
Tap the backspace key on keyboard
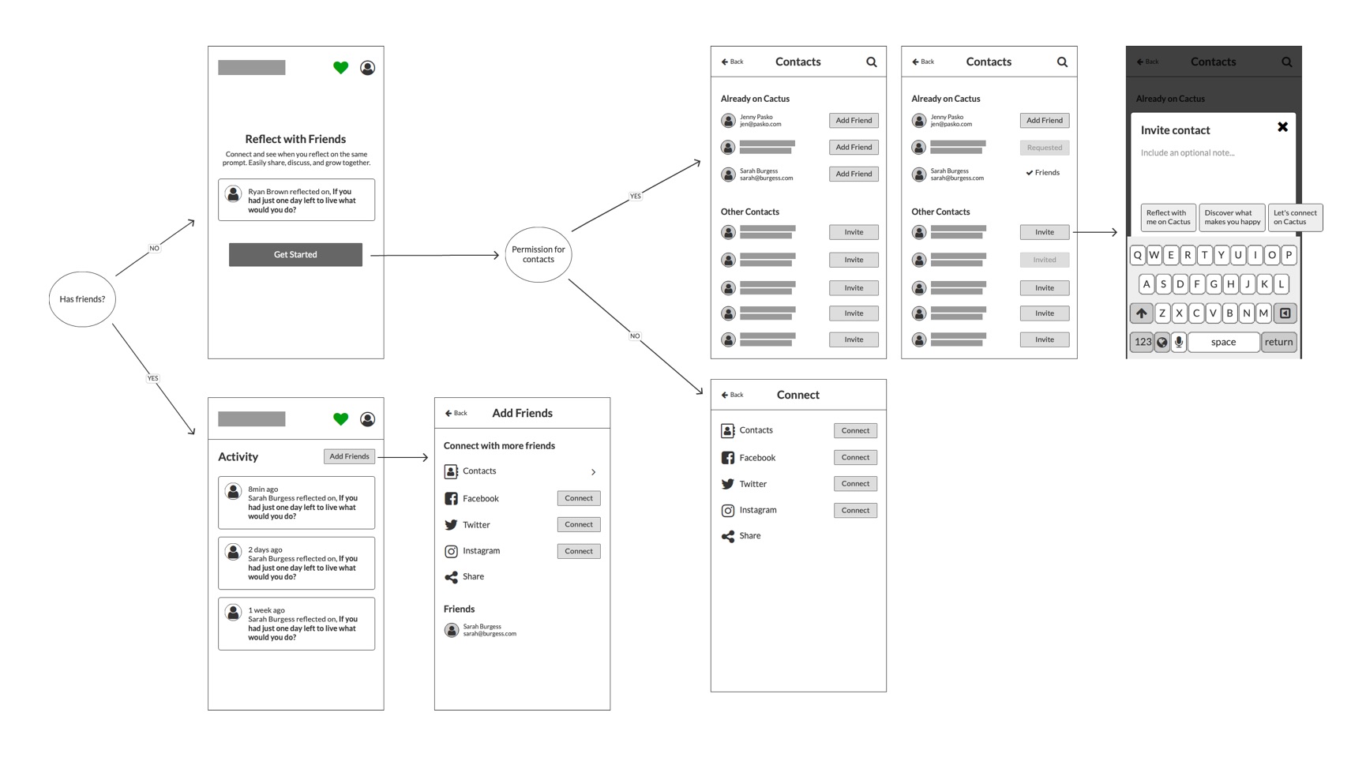coord(1285,313)
